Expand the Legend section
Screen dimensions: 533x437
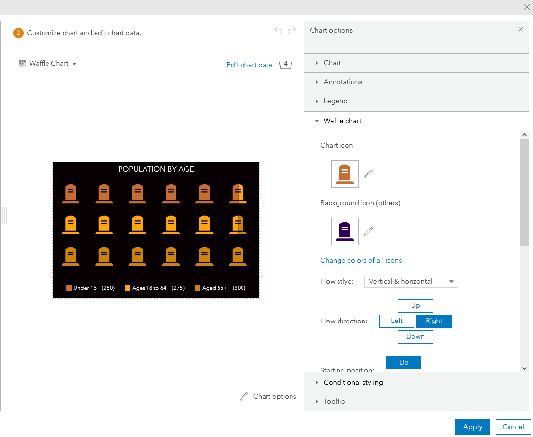(x=416, y=101)
